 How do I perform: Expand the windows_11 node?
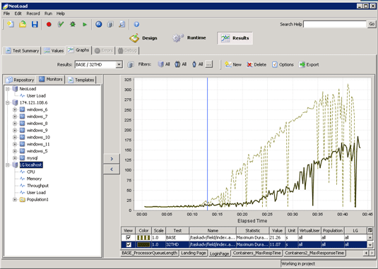tap(15, 144)
